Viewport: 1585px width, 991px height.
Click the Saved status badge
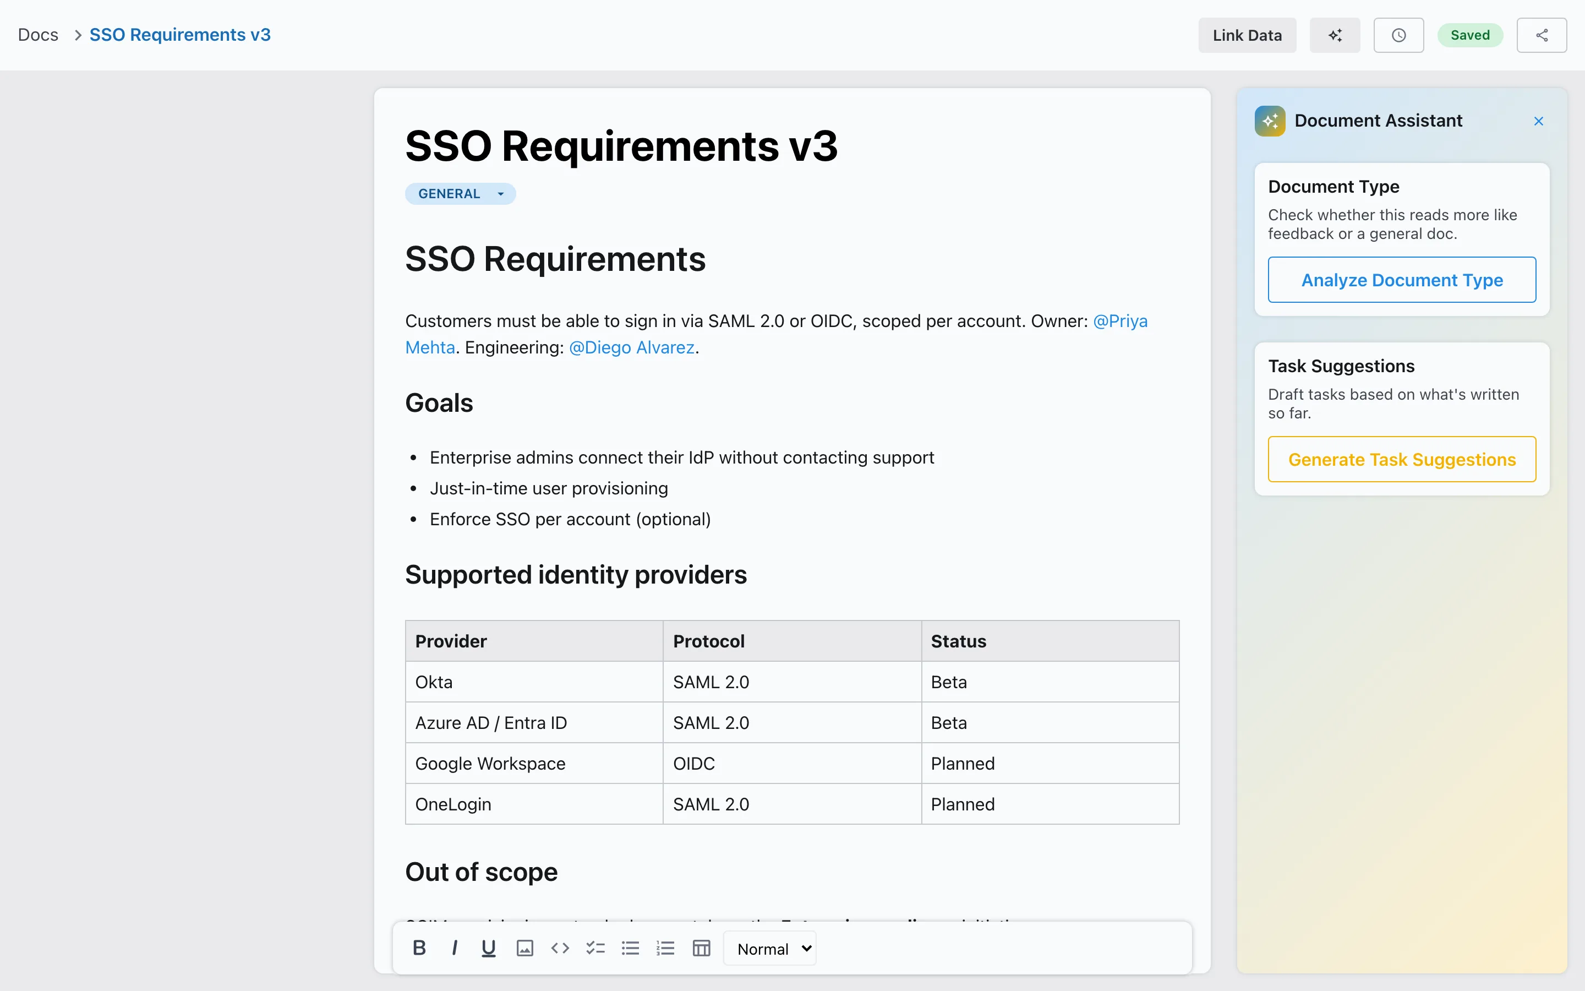[1470, 35]
